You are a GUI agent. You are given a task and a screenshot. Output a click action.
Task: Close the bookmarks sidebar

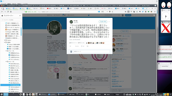pos(20,16)
